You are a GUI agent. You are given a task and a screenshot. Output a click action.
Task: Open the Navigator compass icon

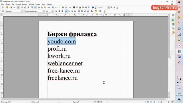[x=77, y=7]
